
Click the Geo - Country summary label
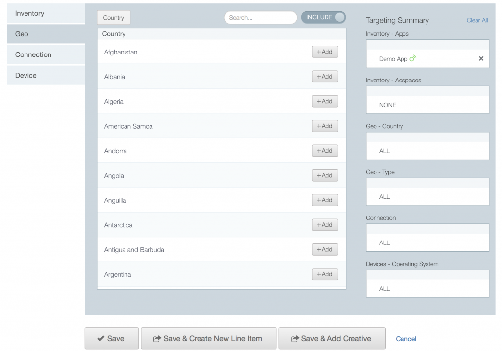click(384, 126)
